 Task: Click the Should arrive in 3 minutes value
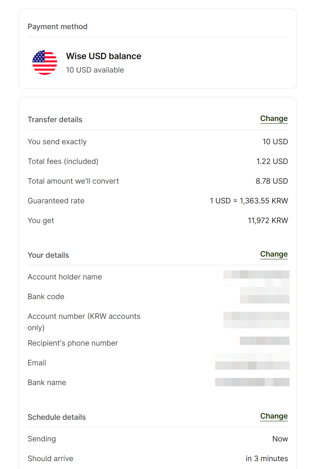click(267, 458)
